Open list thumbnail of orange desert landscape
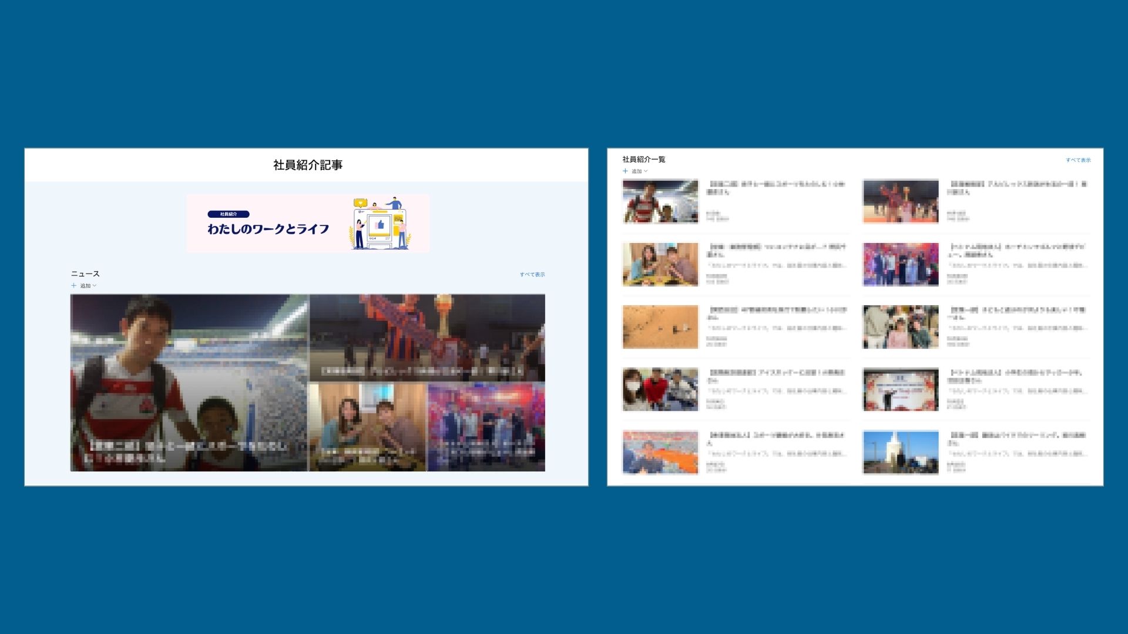Screen dimensions: 1128x634 [x=660, y=327]
